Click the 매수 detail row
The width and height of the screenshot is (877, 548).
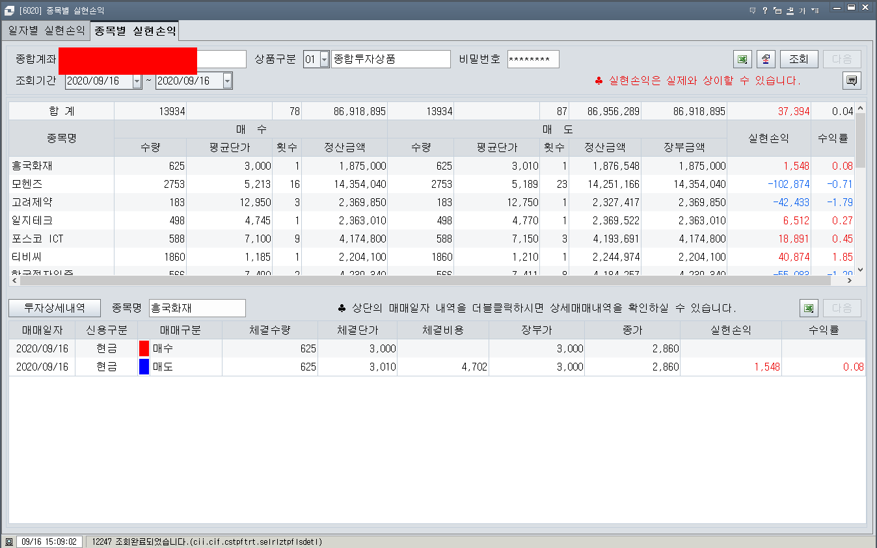437,348
